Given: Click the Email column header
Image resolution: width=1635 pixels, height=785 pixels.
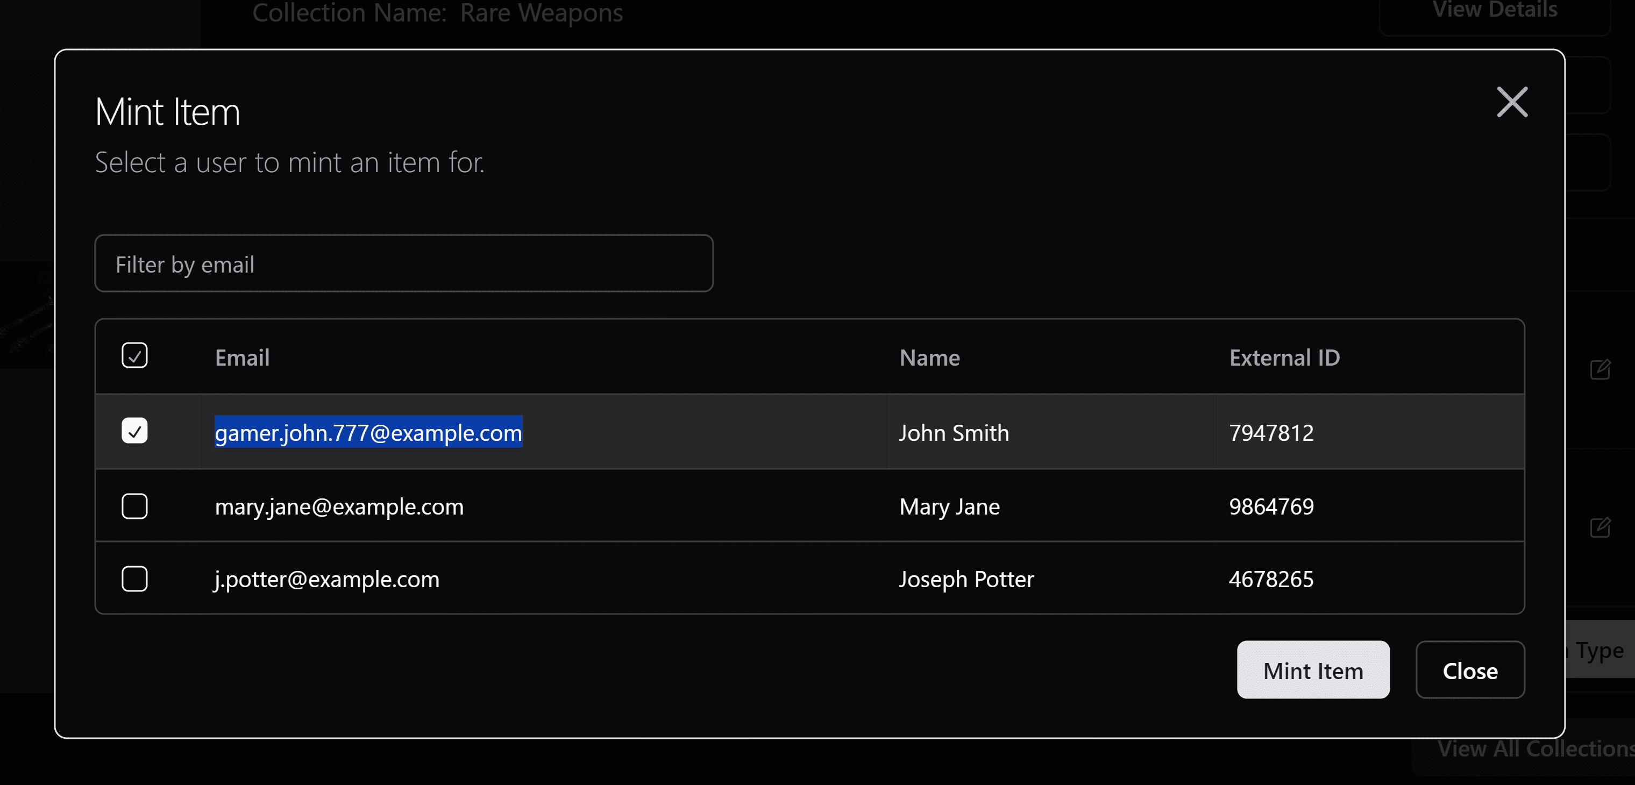Looking at the screenshot, I should (x=242, y=358).
